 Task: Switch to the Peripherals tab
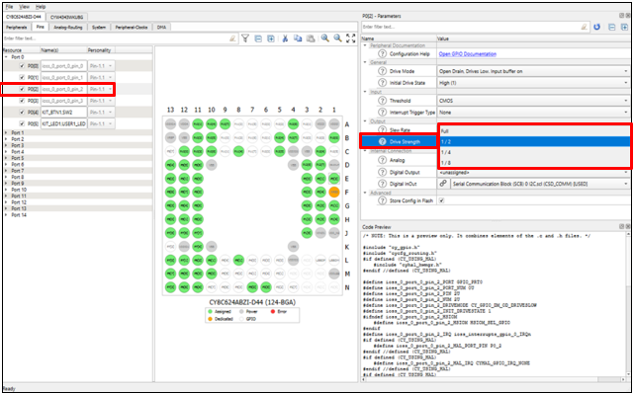pos(17,27)
